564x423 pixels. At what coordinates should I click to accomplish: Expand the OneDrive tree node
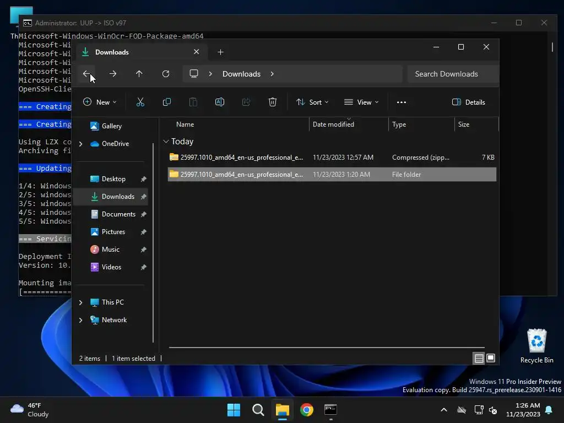(80, 144)
